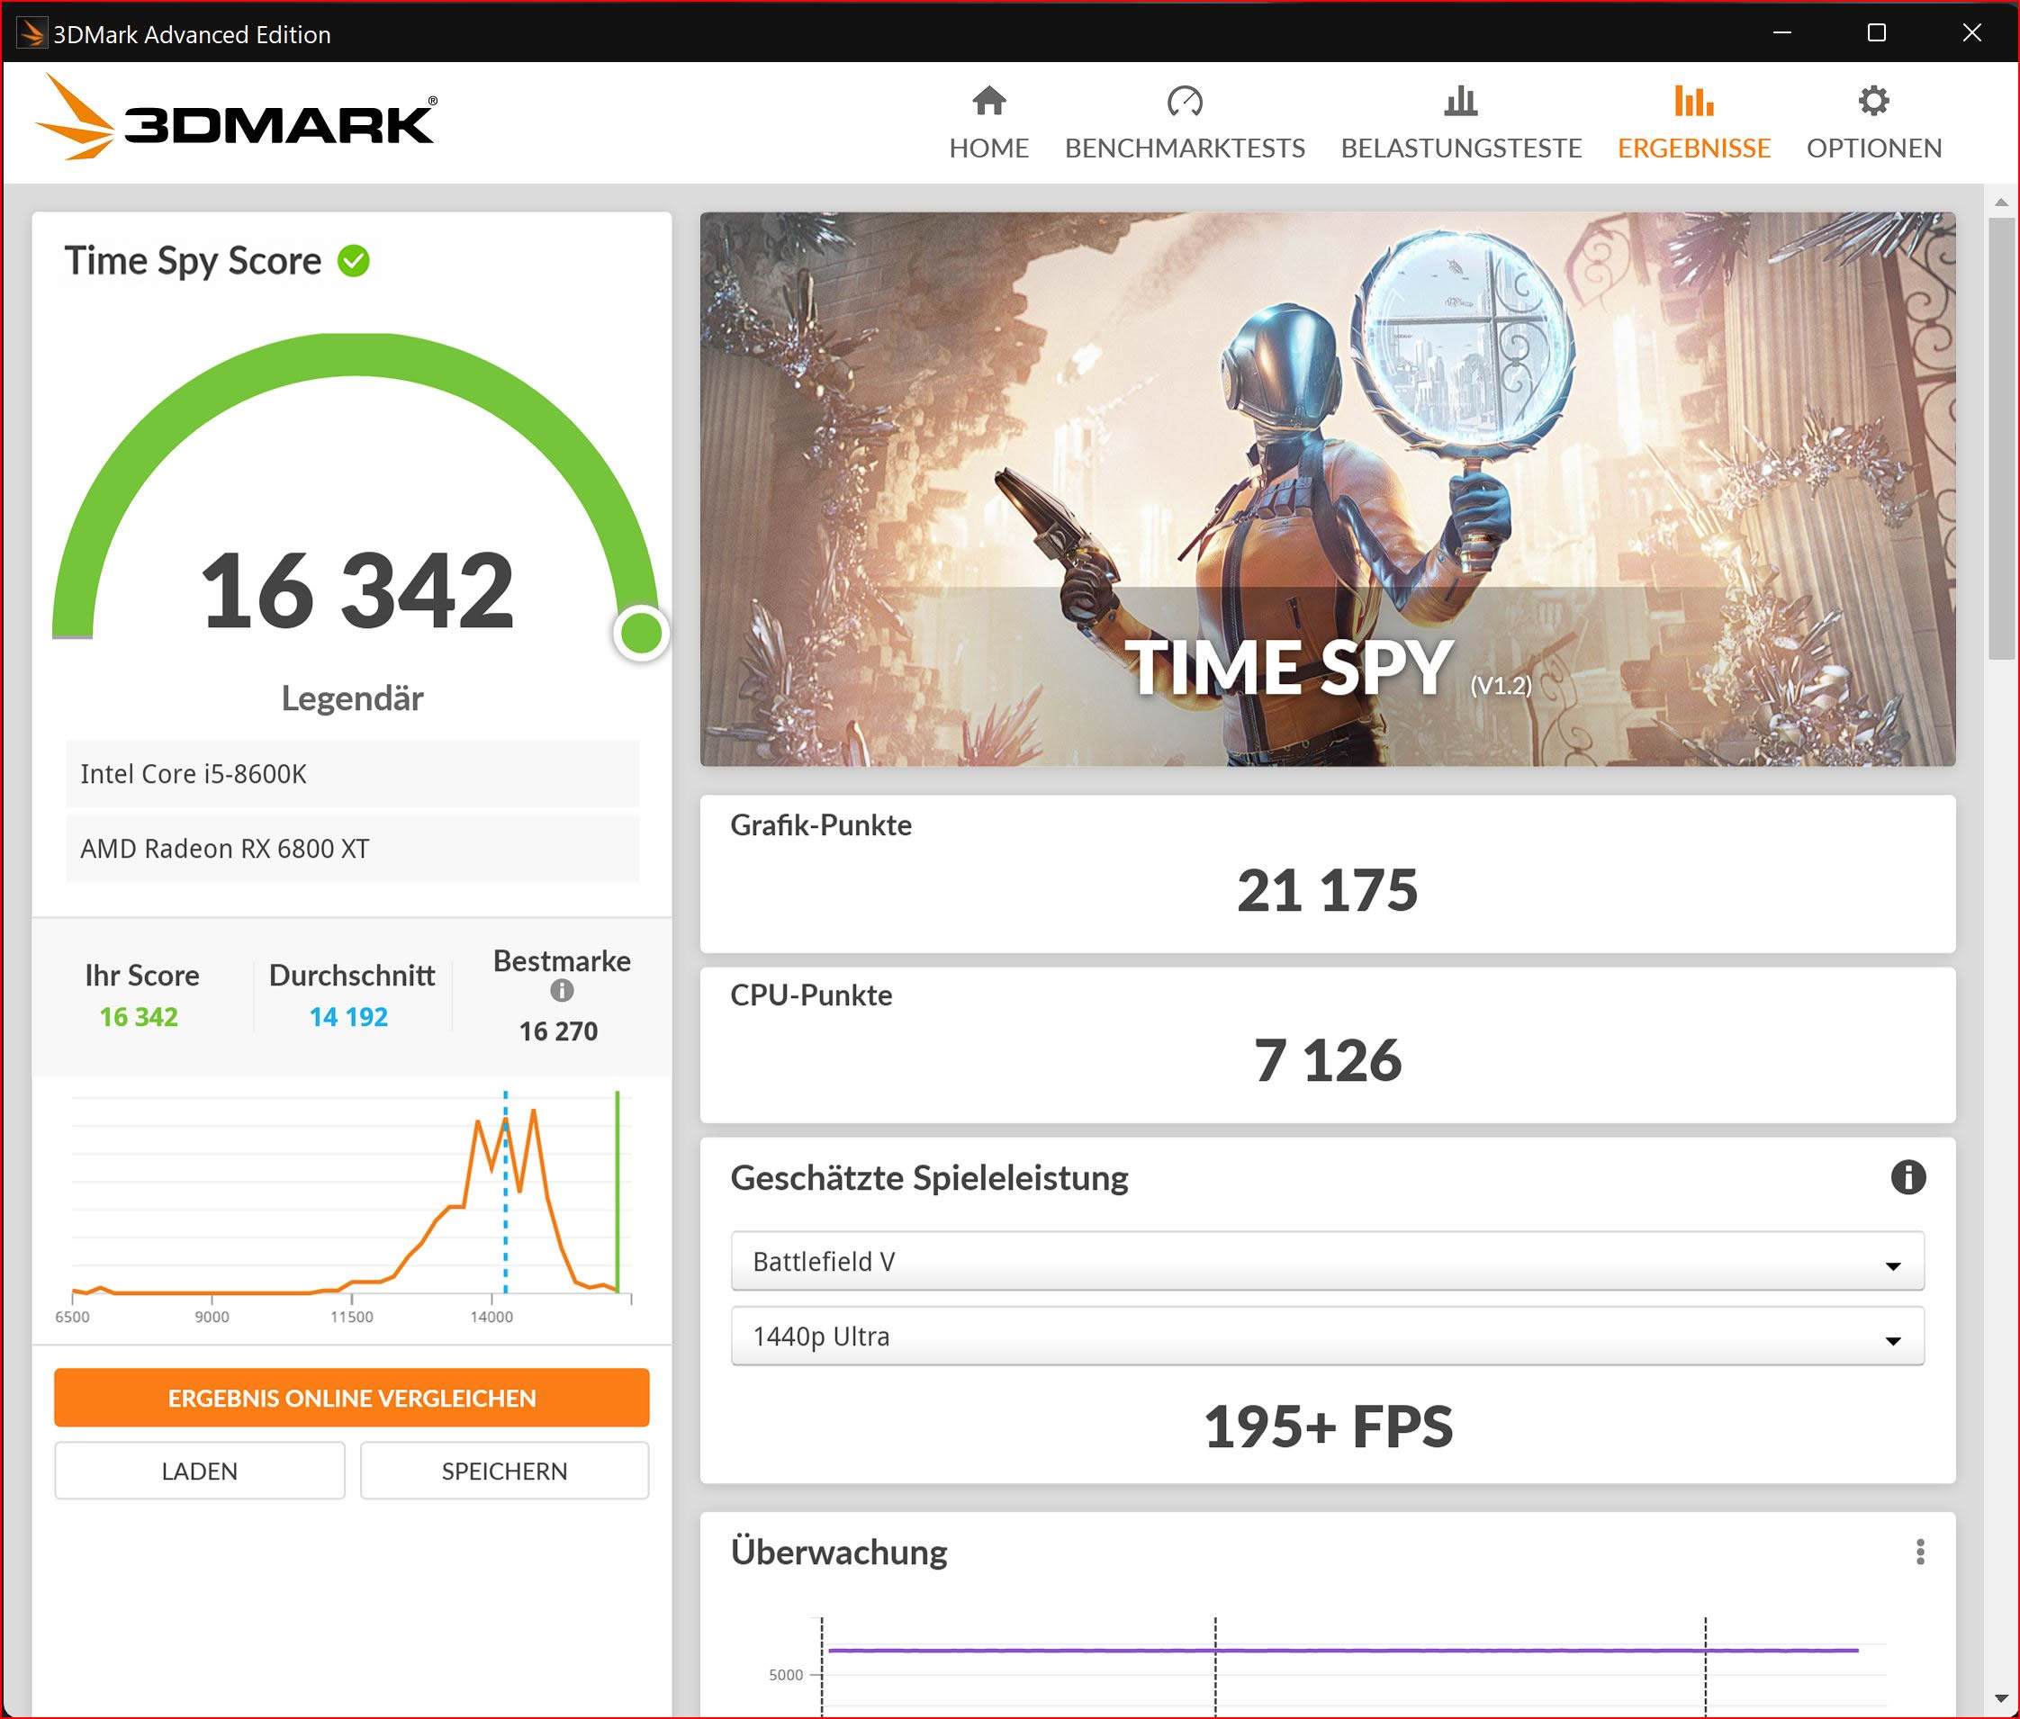Screen dimensions: 2020x1719
Task: Click the green checkmark next to Time Spy Score
Action: pyautogui.click(x=354, y=259)
